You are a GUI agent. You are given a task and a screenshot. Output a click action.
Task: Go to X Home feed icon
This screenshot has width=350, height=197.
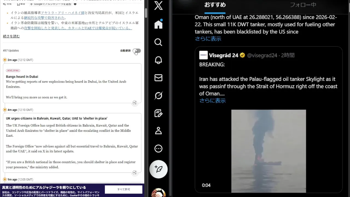click(x=158, y=24)
